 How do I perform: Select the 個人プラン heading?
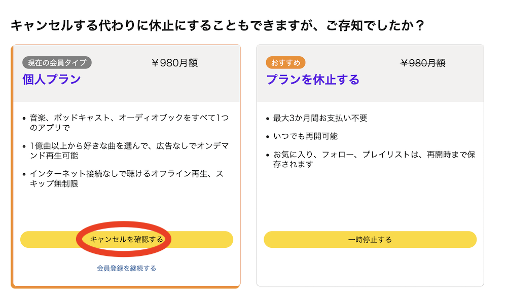click(51, 80)
